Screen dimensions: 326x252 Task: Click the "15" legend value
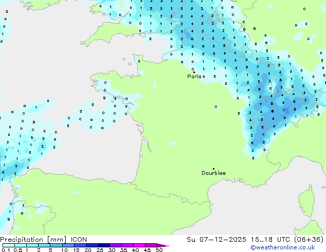(76, 250)
